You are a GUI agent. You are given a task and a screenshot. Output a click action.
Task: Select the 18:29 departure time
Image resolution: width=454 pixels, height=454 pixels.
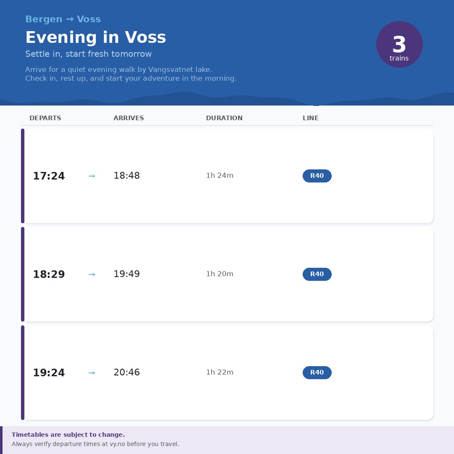(x=49, y=274)
